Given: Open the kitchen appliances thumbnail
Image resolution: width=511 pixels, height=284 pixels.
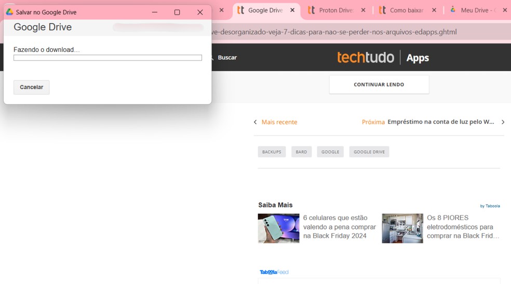Looking at the screenshot, I should click(x=402, y=228).
